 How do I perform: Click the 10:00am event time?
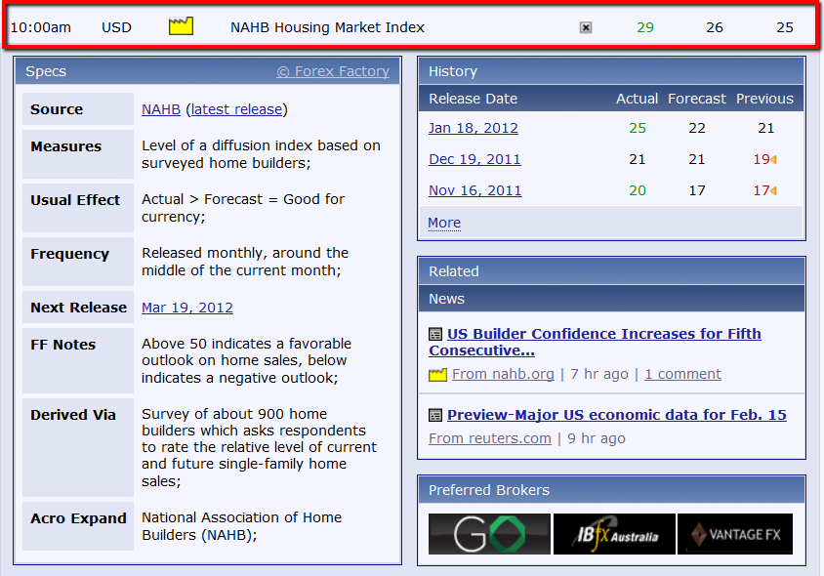pyautogui.click(x=40, y=27)
